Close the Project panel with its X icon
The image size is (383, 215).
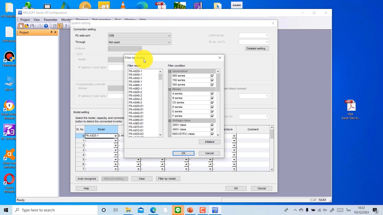coord(55,32)
